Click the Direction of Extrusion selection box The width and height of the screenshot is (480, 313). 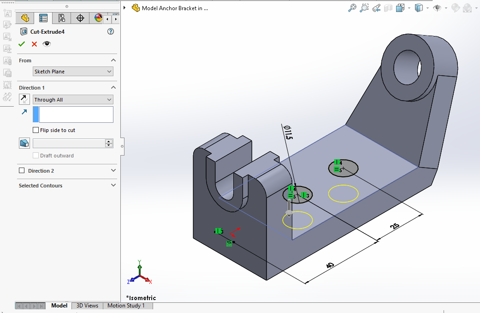(x=76, y=114)
